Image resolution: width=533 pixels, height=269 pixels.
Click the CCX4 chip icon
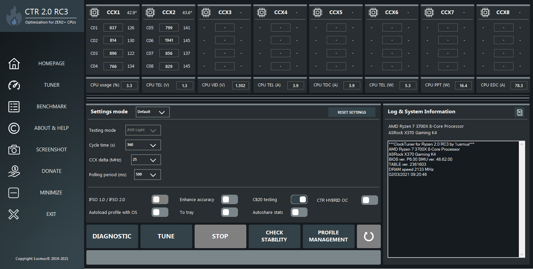point(262,12)
